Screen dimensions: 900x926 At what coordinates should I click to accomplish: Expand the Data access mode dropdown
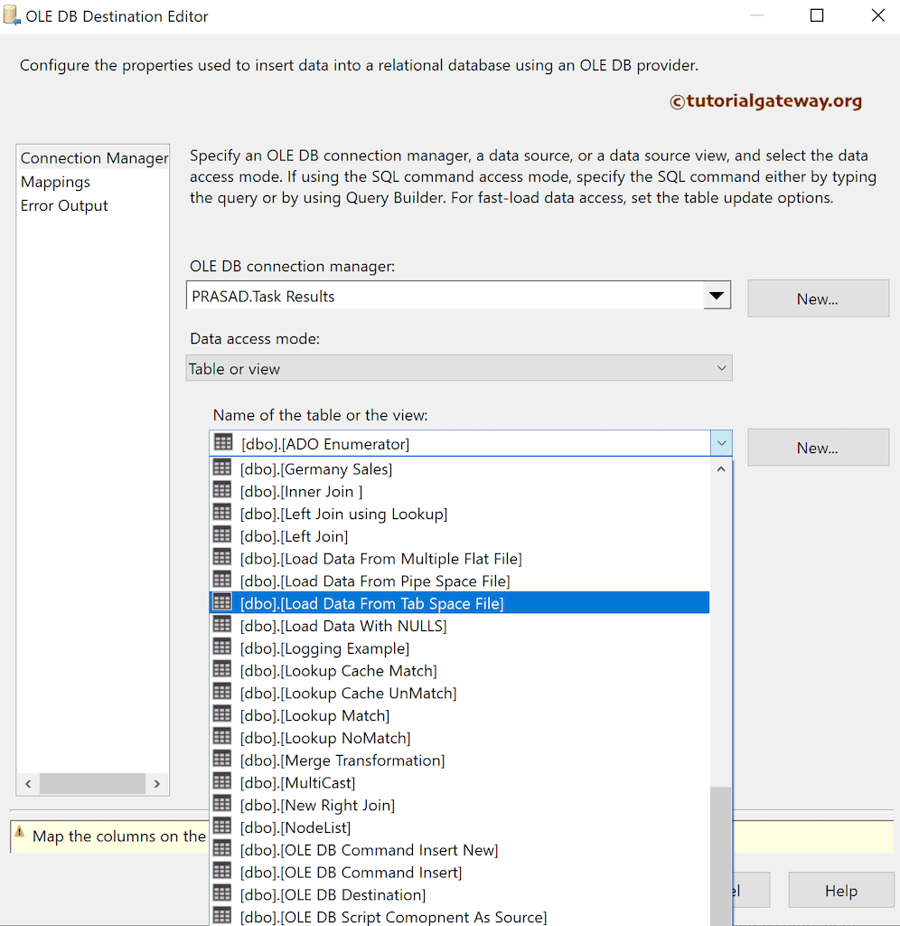720,368
